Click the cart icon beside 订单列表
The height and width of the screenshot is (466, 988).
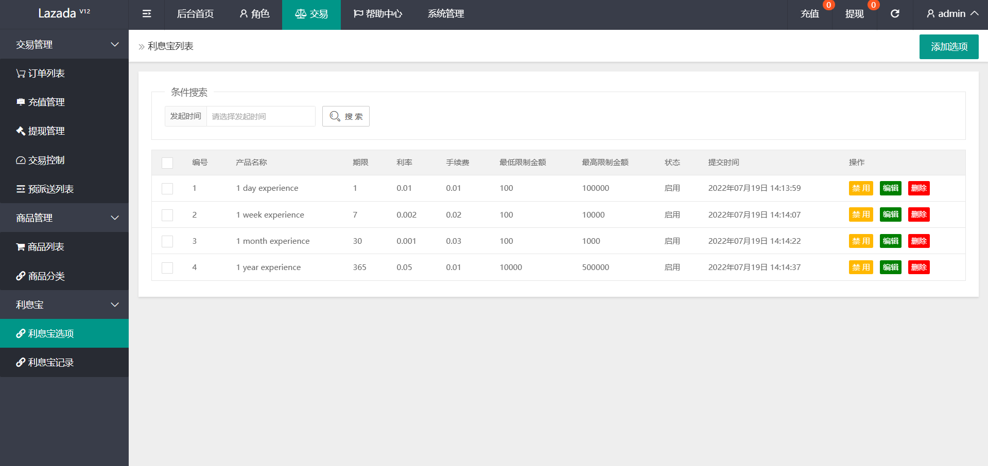click(x=21, y=74)
